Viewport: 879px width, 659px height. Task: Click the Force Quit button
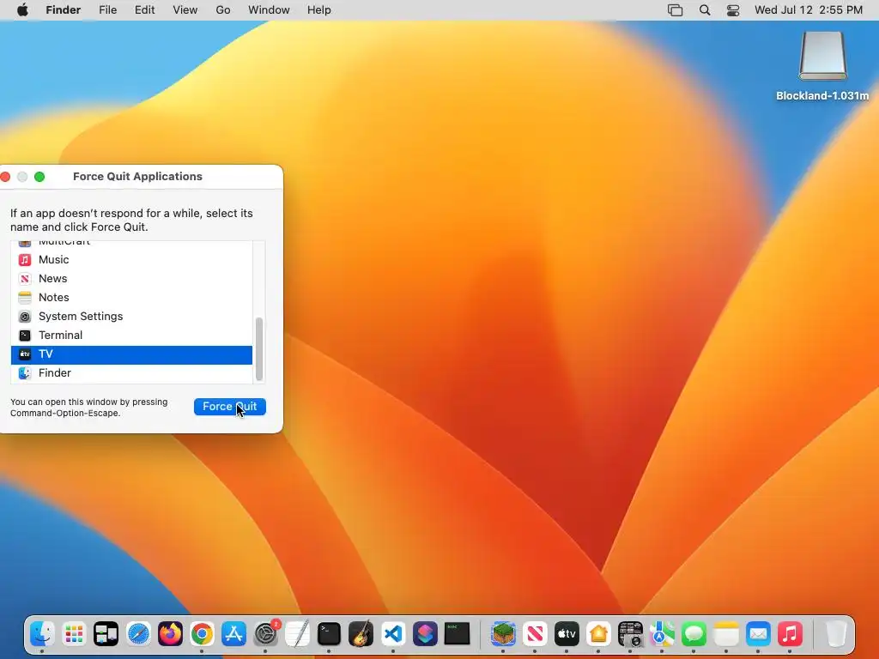[230, 406]
